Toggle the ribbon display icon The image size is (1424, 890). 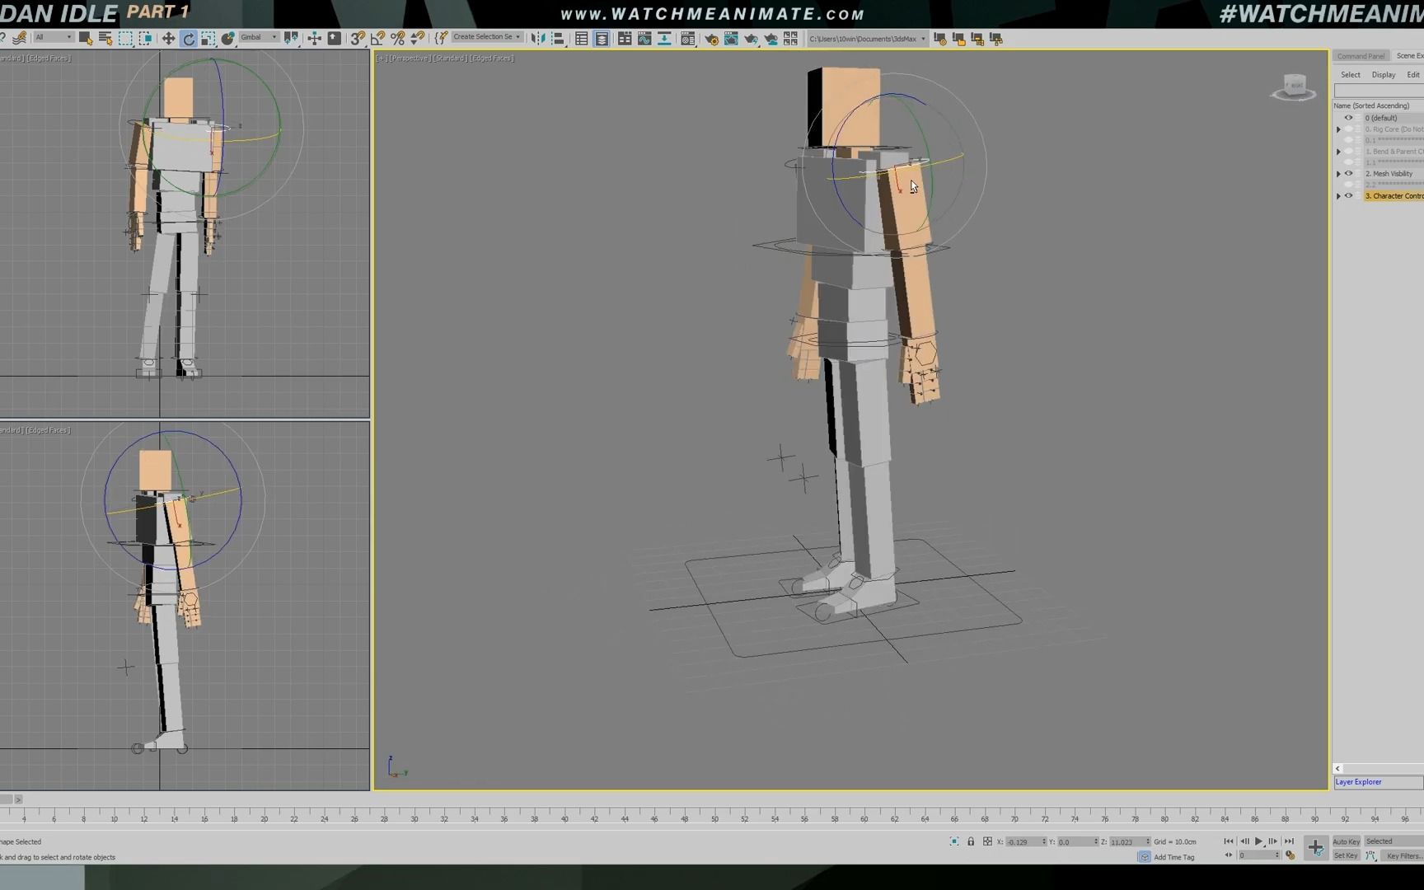tap(625, 38)
